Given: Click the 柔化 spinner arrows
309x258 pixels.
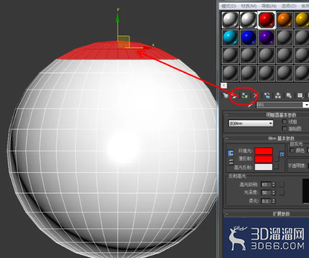Looking at the screenshot, I should point(274,201).
